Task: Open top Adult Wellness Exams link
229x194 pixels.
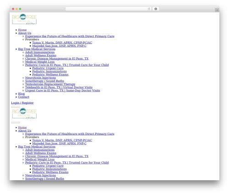Action: (41, 55)
